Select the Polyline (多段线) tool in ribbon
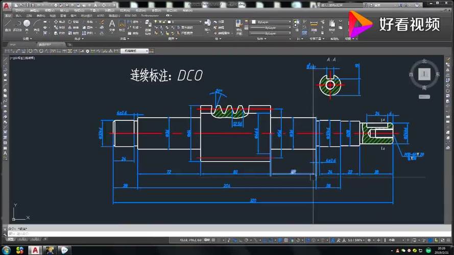454x255 pixels. [17, 25]
